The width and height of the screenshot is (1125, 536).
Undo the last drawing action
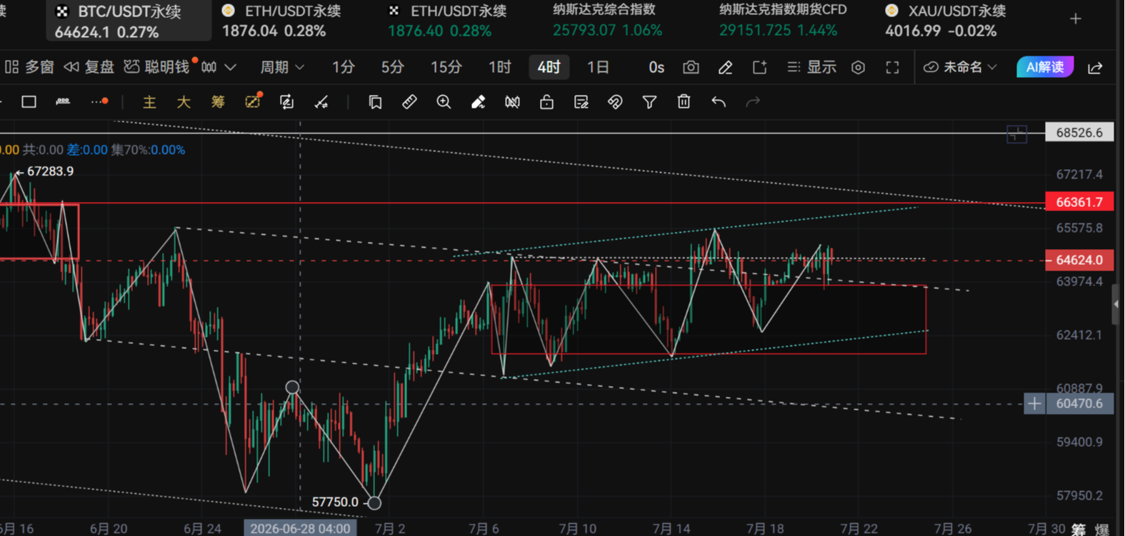[x=719, y=102]
